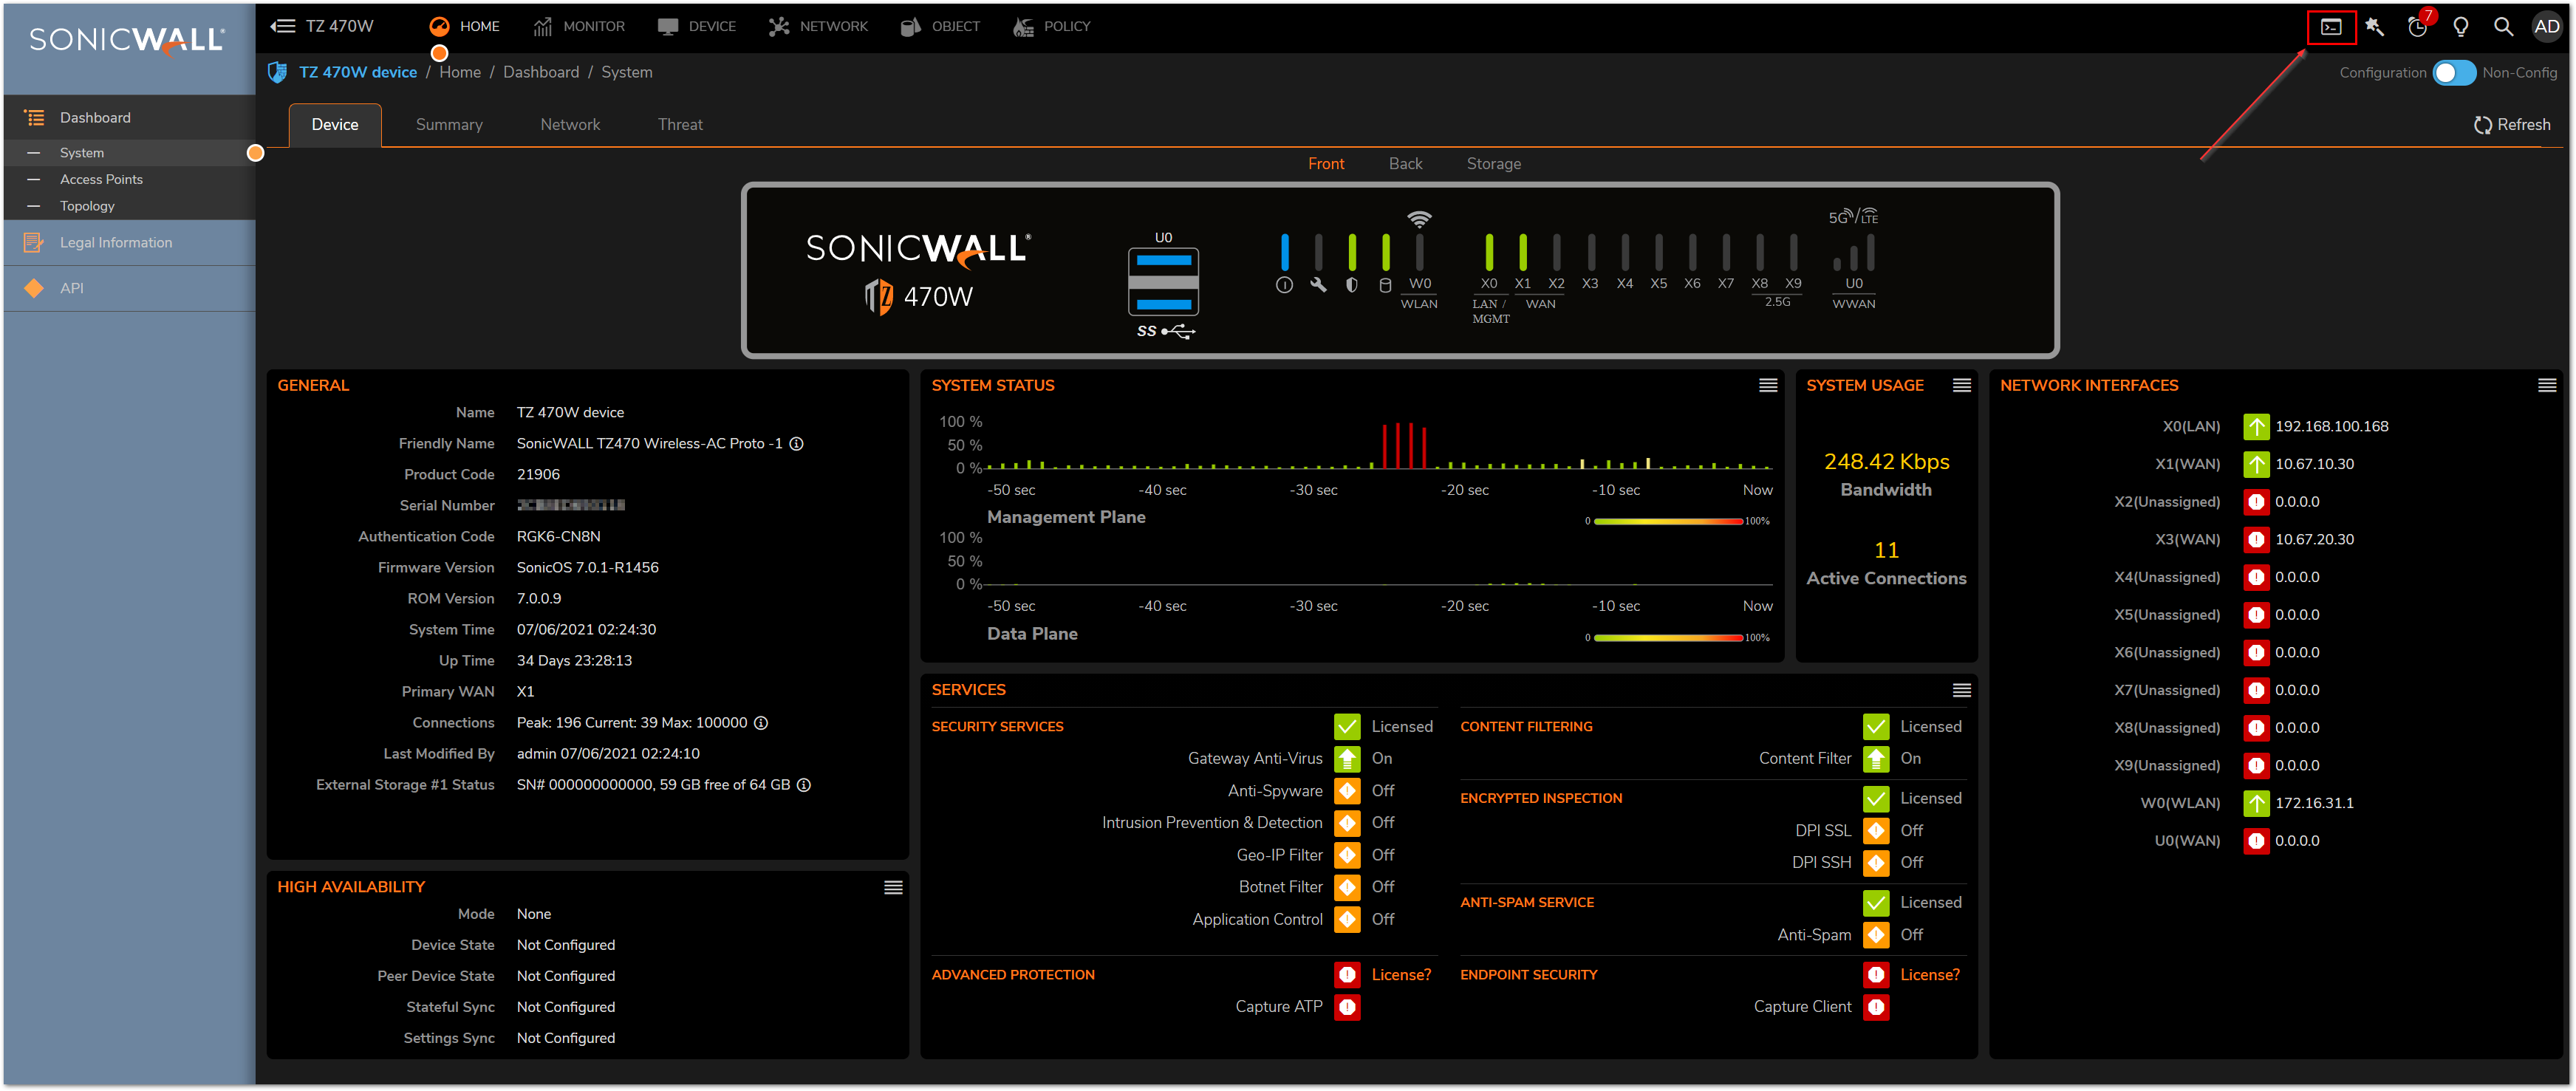Click the Legal Information sidebar icon
2576x1091 pixels.
34,243
